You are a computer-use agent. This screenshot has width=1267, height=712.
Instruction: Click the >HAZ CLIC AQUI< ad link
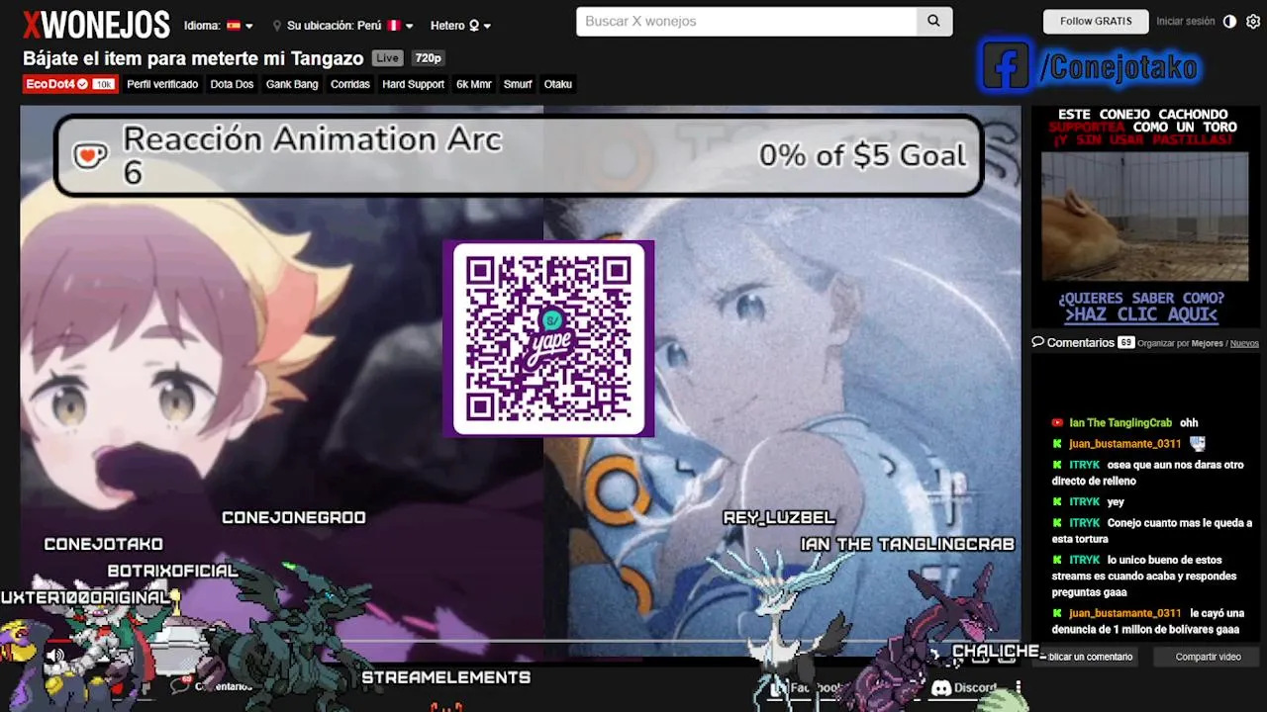pos(1140,314)
